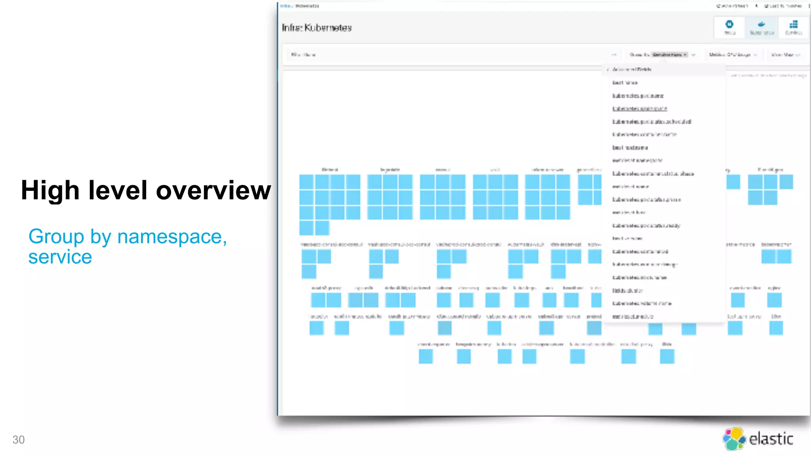Pick kubernetes.pod.status.scheduled field
The width and height of the screenshot is (811, 456).
pyautogui.click(x=652, y=122)
